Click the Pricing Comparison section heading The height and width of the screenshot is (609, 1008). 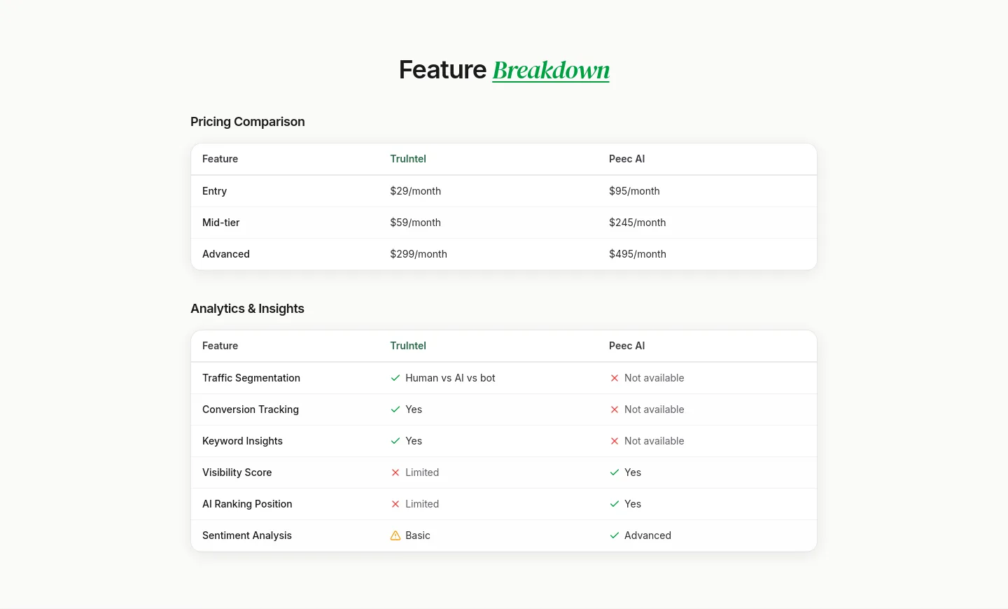tap(248, 122)
